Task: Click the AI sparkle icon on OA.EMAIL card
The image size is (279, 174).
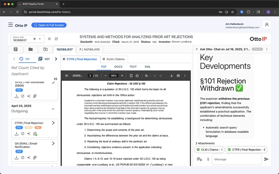Action: [29, 157]
